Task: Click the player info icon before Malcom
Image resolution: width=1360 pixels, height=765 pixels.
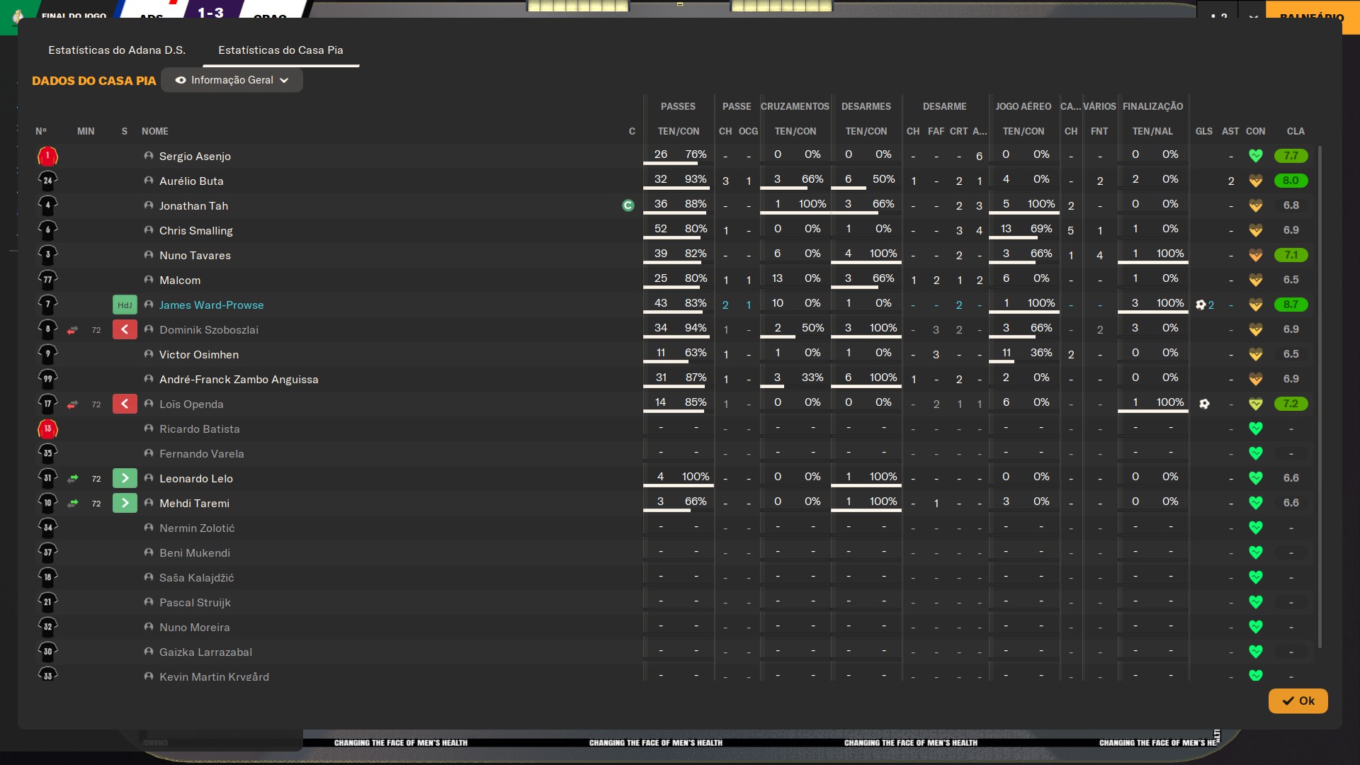Action: (x=148, y=280)
